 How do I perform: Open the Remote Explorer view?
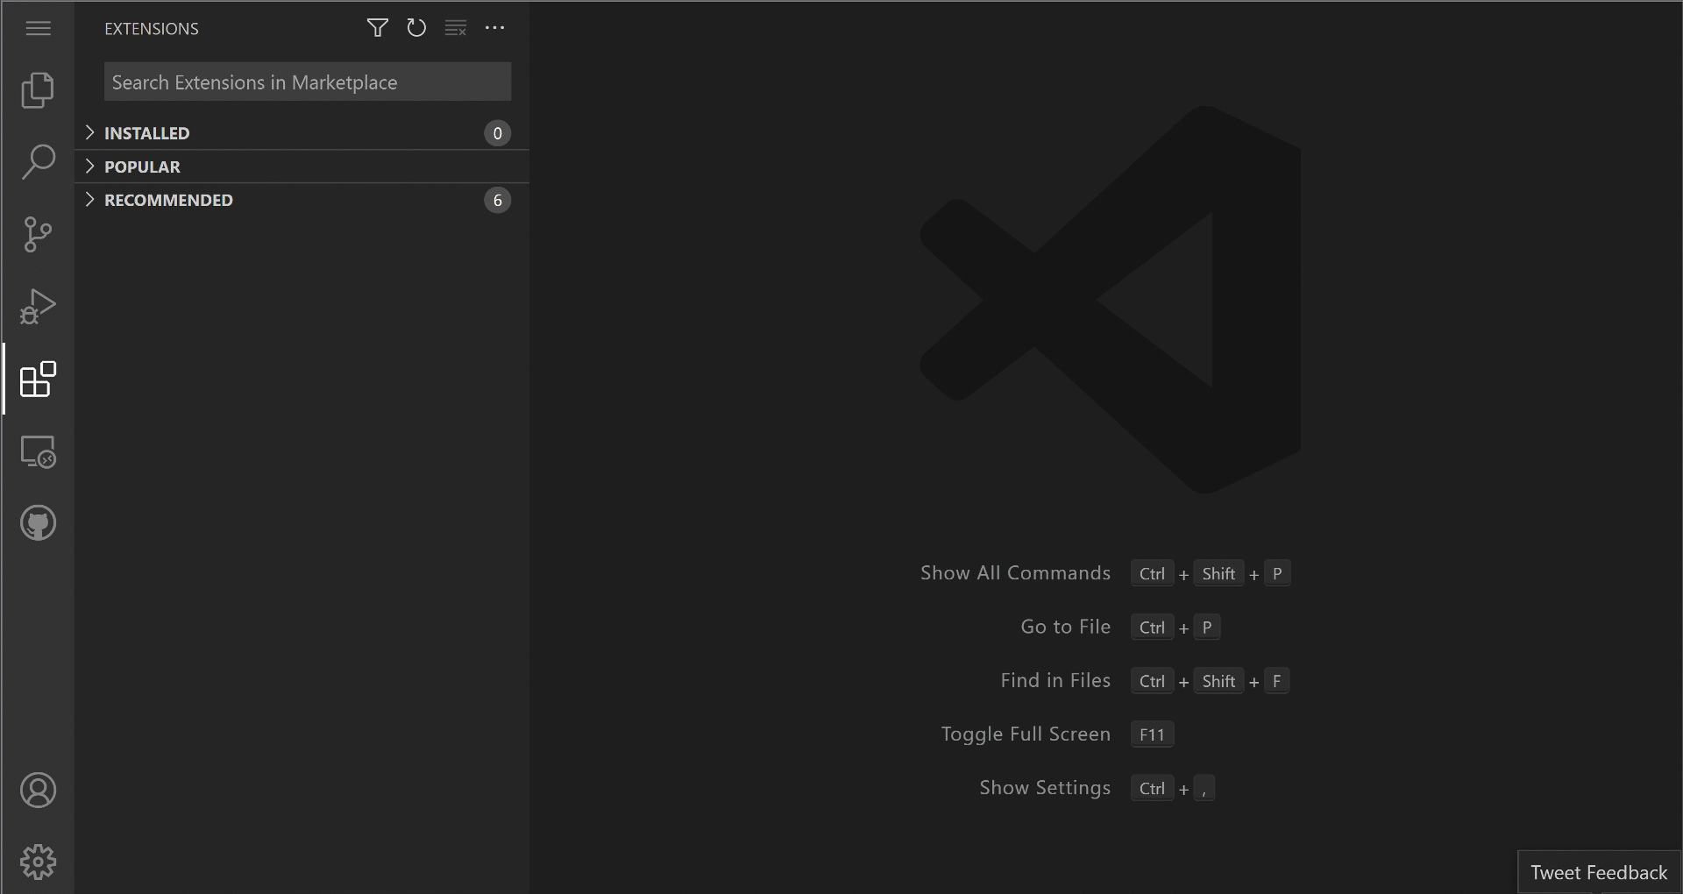pos(37,451)
